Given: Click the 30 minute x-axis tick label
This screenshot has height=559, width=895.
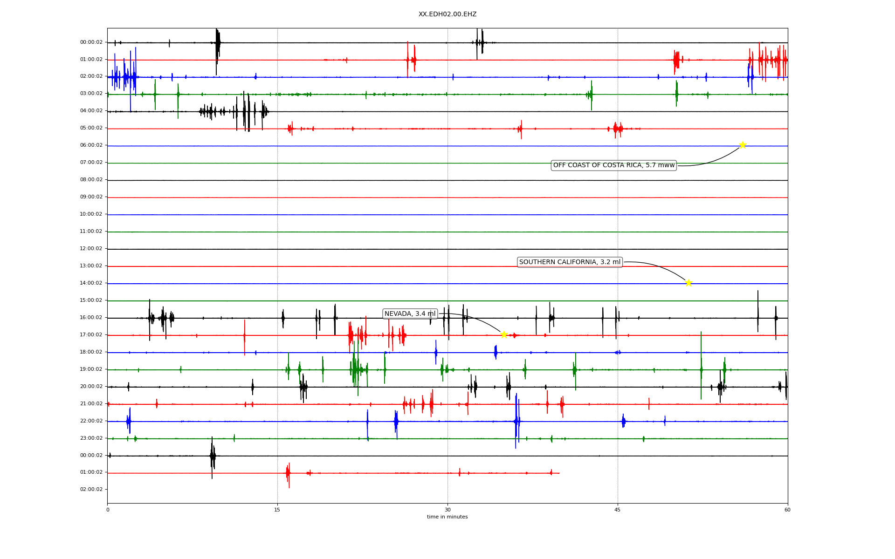Looking at the screenshot, I should (x=447, y=510).
